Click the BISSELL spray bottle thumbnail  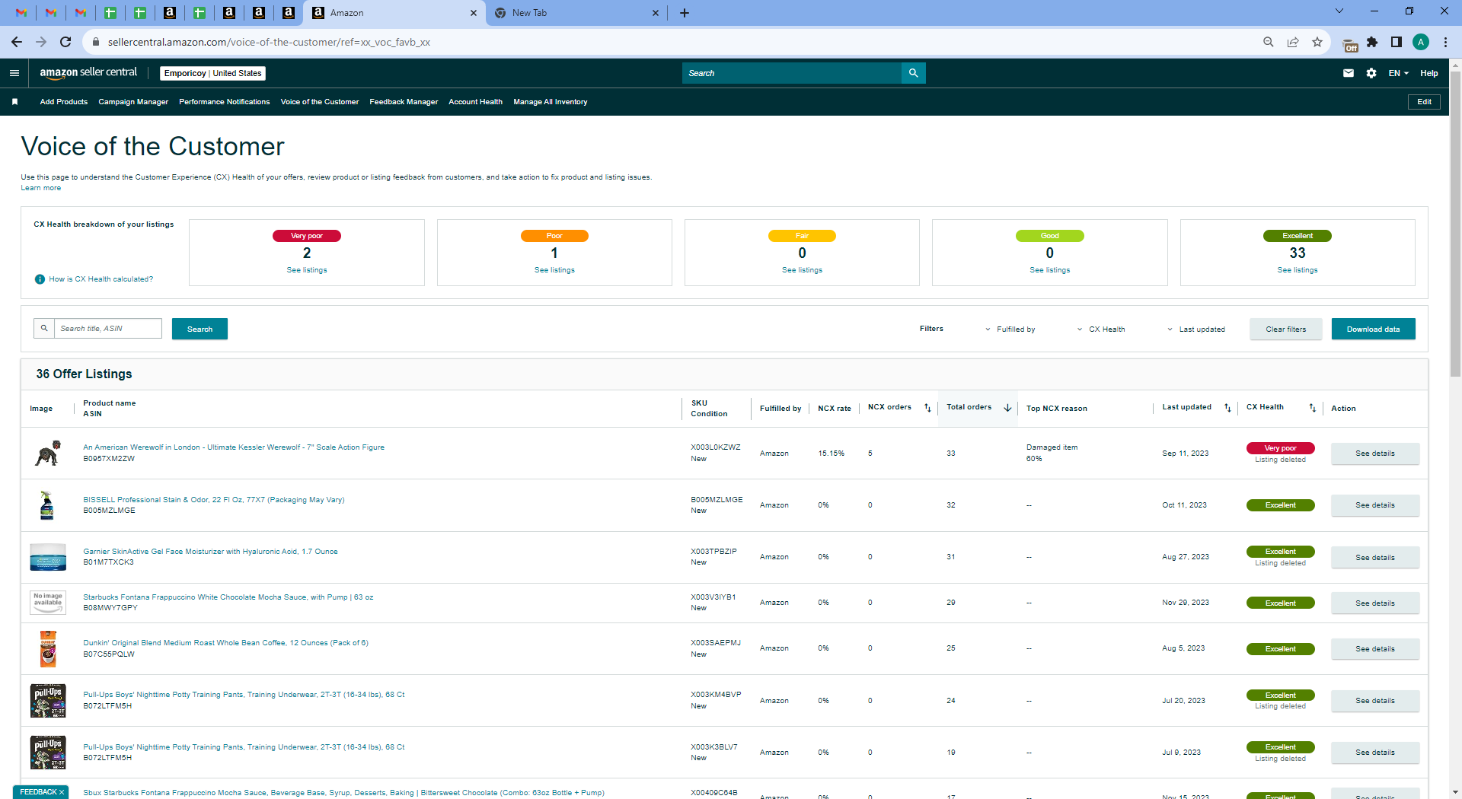[x=47, y=505]
